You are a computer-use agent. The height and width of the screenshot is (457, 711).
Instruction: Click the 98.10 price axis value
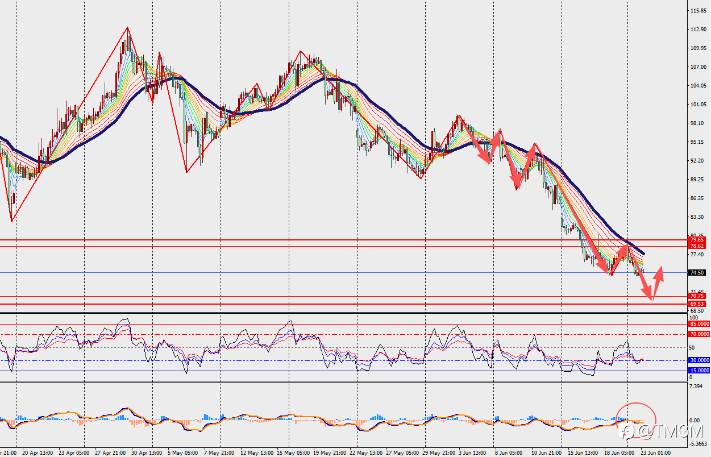697,123
